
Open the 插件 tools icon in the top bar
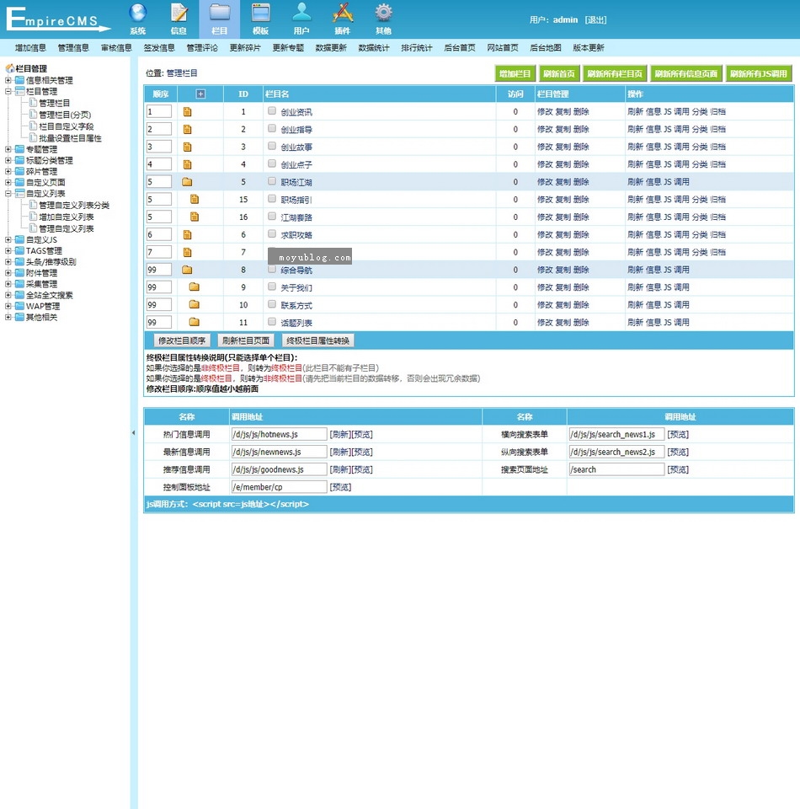click(342, 13)
